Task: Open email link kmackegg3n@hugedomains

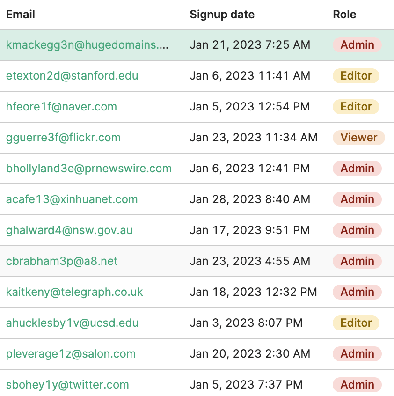Action: point(87,45)
